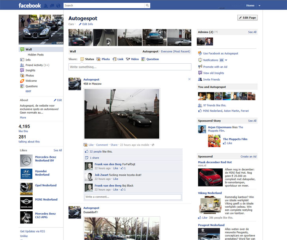Open MINI Nederland page
Screen dimensions: 287x240
[46, 199]
